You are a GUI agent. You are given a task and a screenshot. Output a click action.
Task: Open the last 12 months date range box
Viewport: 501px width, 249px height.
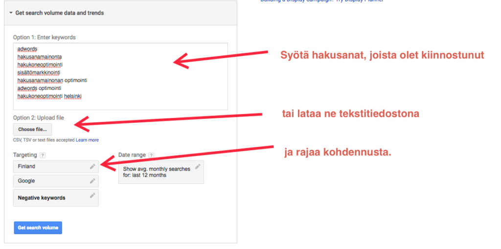pyautogui.click(x=161, y=172)
